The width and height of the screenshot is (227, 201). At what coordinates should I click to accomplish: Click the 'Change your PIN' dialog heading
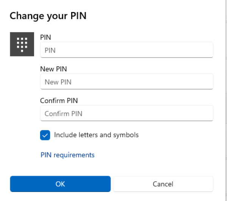48,16
